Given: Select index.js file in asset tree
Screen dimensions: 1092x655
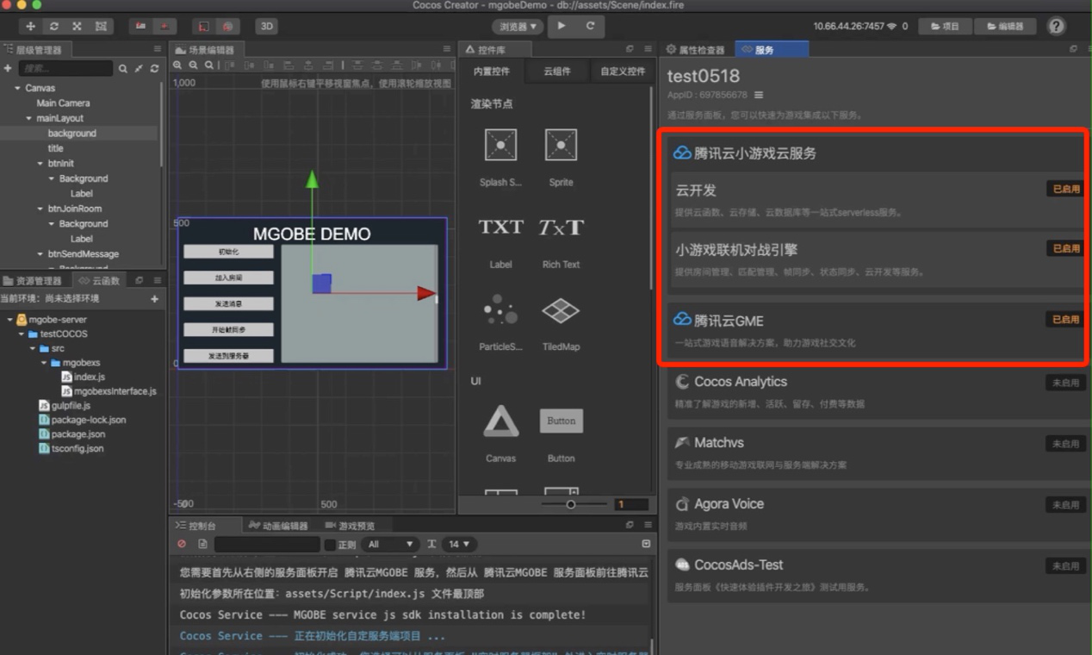Looking at the screenshot, I should [89, 377].
